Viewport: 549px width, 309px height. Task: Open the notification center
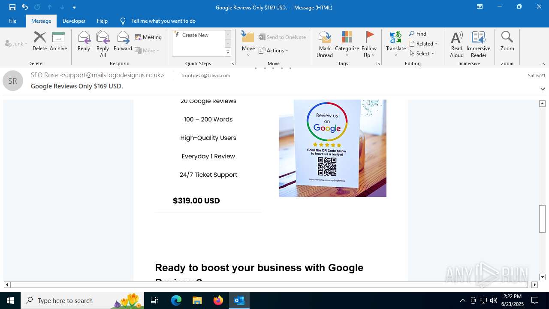tap(535, 300)
